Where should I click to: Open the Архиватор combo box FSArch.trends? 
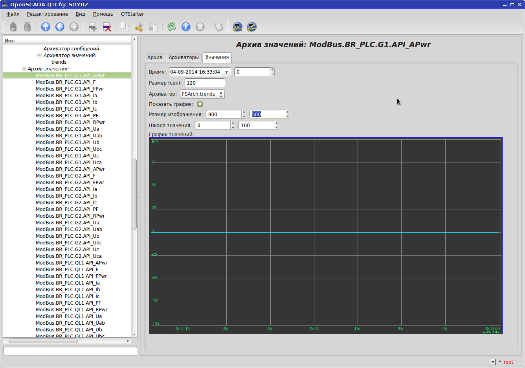click(x=202, y=94)
